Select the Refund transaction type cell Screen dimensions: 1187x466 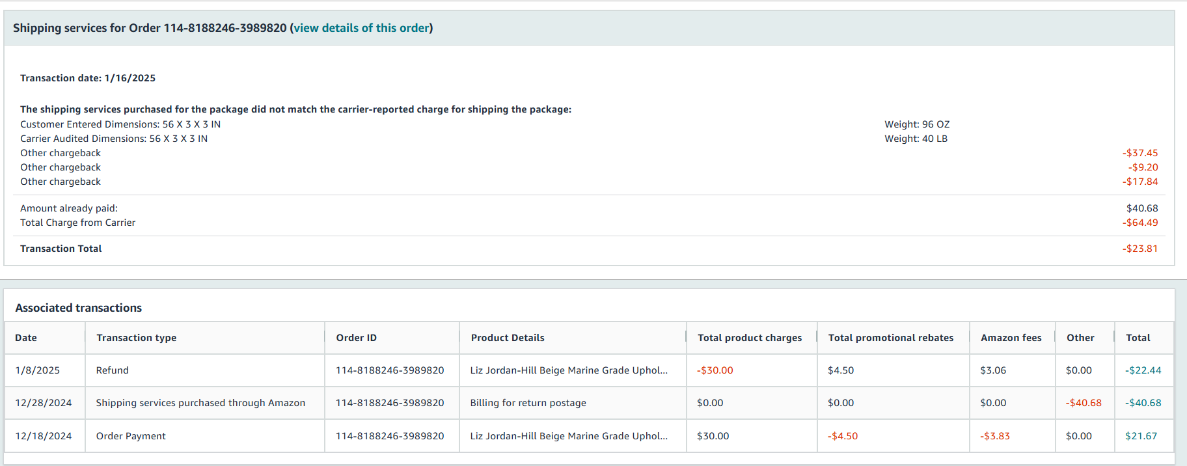click(113, 370)
